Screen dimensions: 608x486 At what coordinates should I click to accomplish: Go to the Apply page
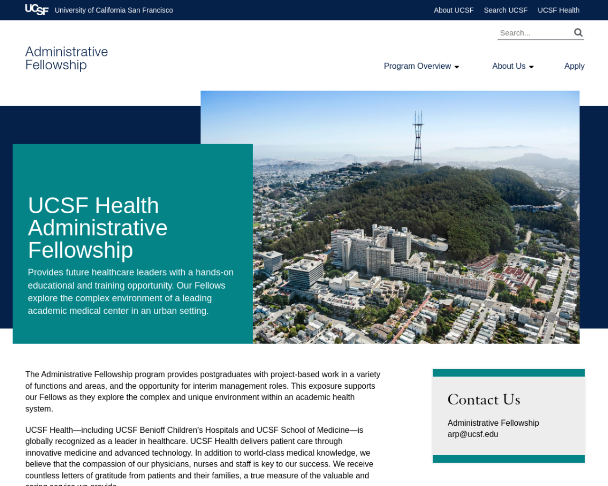point(574,66)
